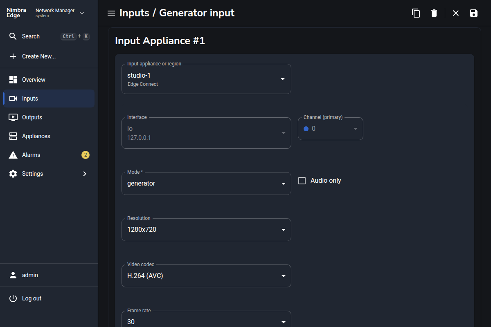The image size is (491, 327).
Task: Click the Appliances server icon
Action: (x=13, y=136)
